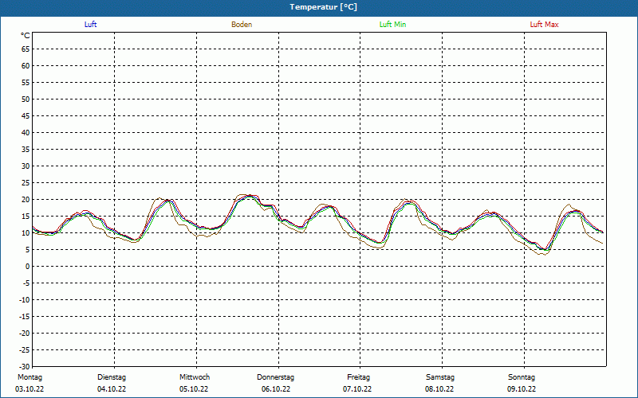Viewport: 638px width, 398px height.
Task: Click the '08.10.22' date label
Action: click(x=439, y=389)
